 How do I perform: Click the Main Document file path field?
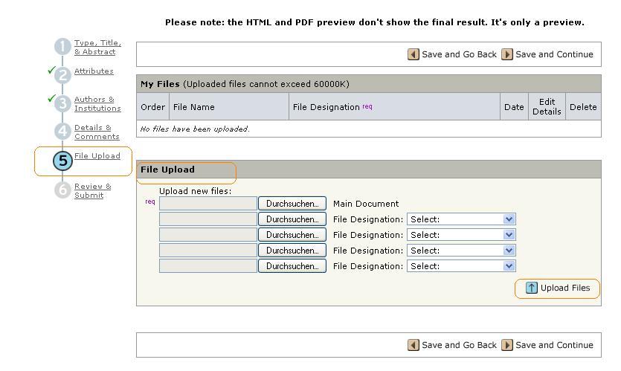tap(208, 204)
